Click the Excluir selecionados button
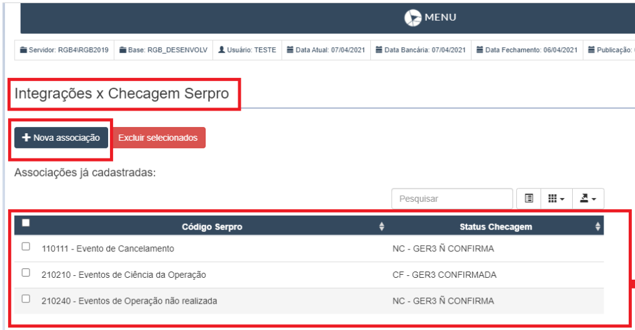The height and width of the screenshot is (330, 635). point(158,138)
